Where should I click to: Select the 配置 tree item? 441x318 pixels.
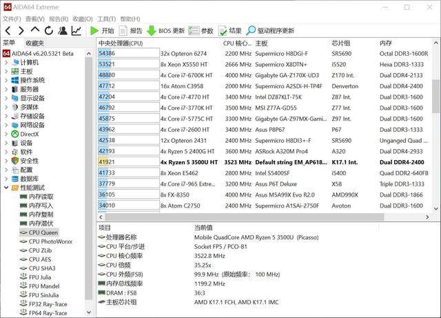click(x=22, y=170)
